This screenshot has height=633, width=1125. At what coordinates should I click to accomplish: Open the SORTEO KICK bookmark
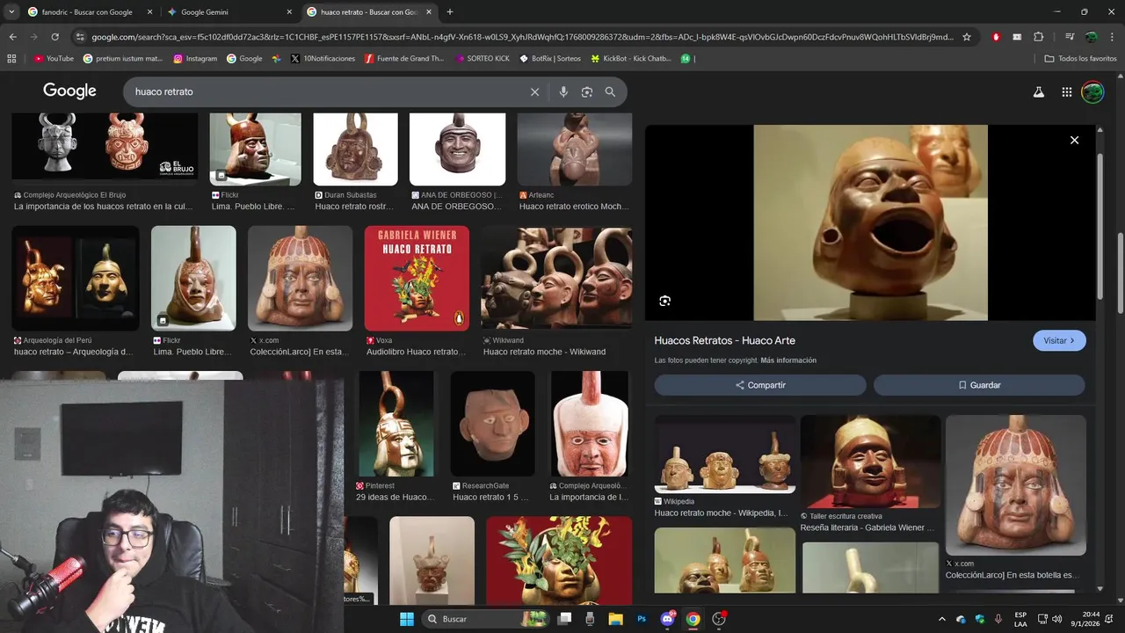tap(482, 59)
